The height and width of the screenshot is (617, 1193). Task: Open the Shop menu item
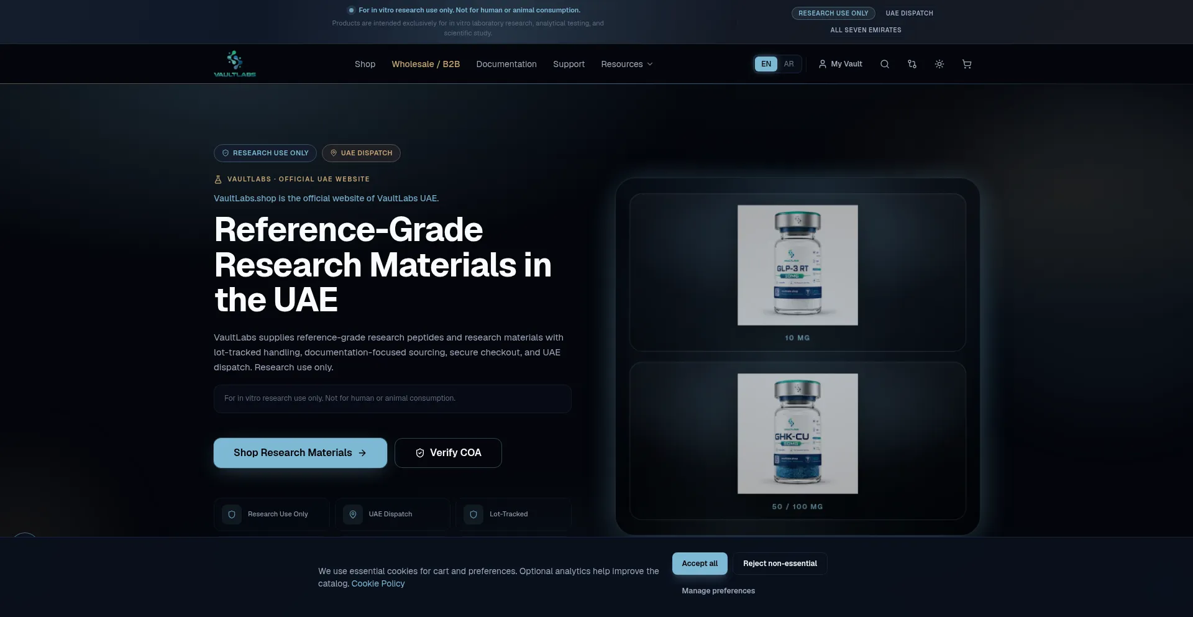pos(365,64)
